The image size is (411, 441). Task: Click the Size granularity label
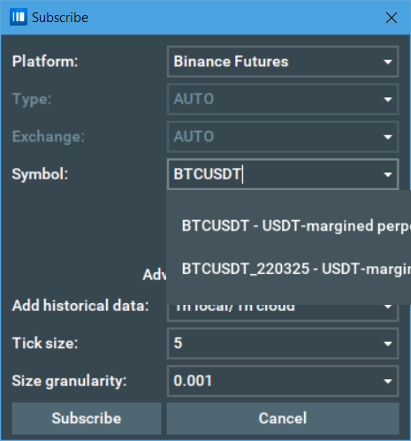69,381
